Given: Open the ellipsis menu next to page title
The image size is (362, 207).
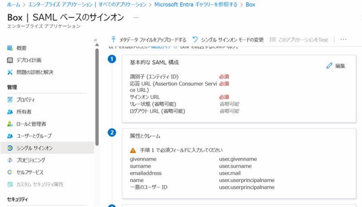Looking at the screenshot, I should tap(136, 17).
